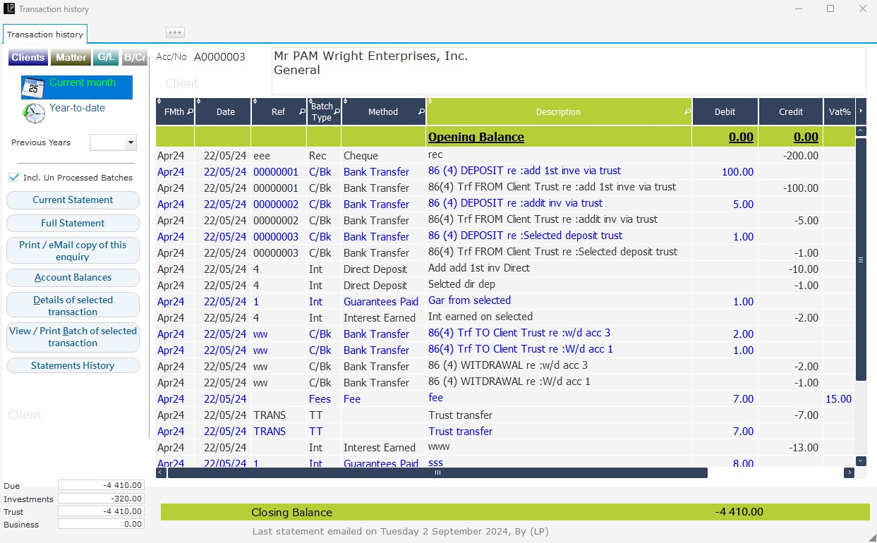
Task: Toggle Incl. Un Processed Batches checkbox
Action: coord(13,178)
